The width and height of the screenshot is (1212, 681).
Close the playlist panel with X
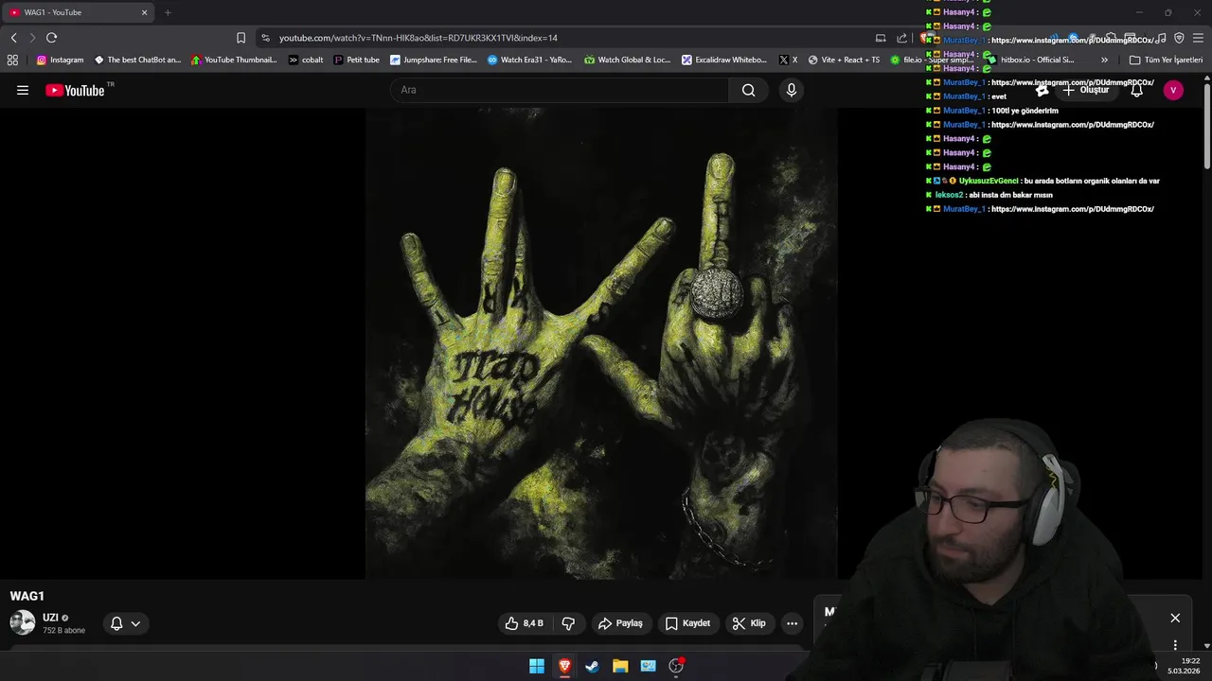(1175, 618)
